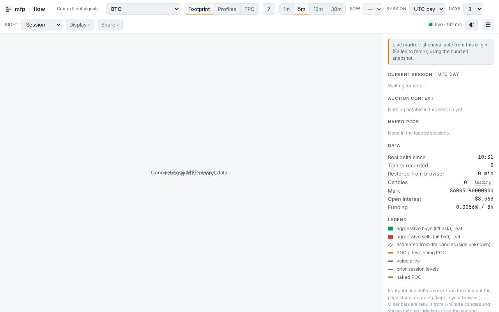
Task: Click the 'Trades recorded' label
Action: coord(408,165)
